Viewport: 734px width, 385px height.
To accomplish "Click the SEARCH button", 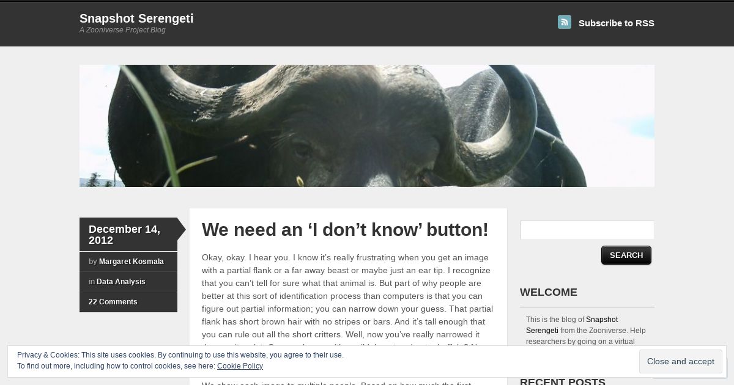I will (626, 255).
